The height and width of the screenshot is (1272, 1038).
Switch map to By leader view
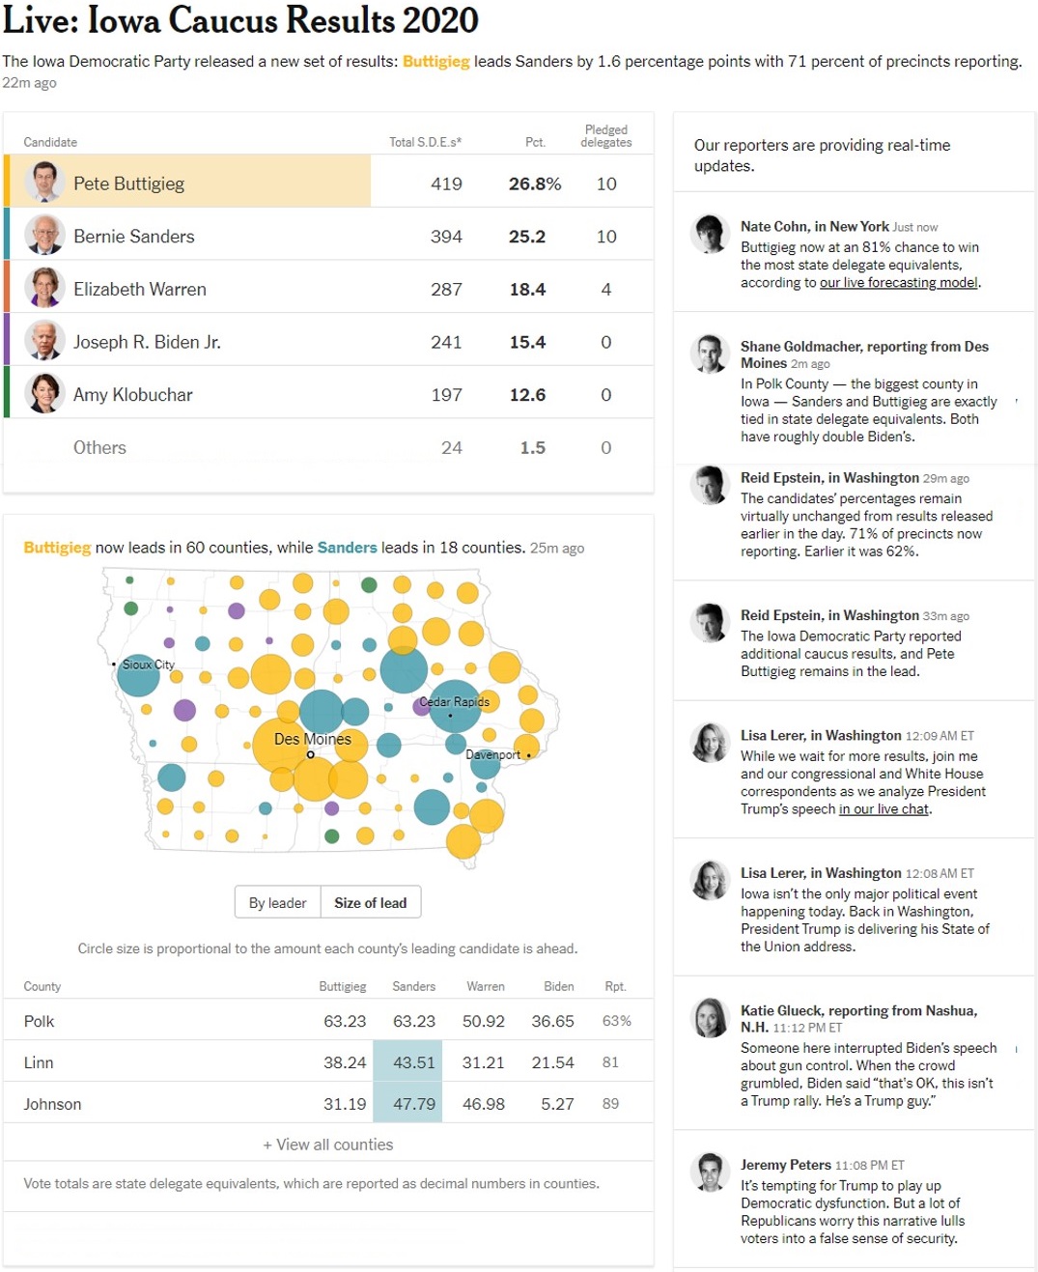[x=277, y=903]
